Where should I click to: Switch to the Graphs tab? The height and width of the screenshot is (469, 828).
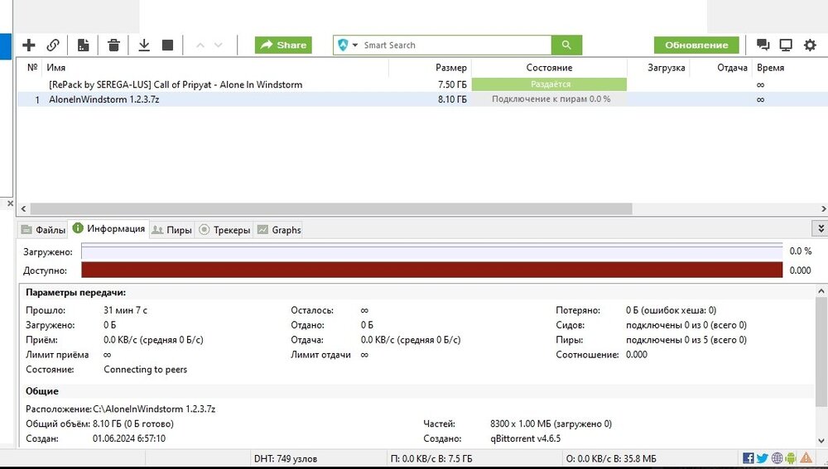(x=279, y=230)
